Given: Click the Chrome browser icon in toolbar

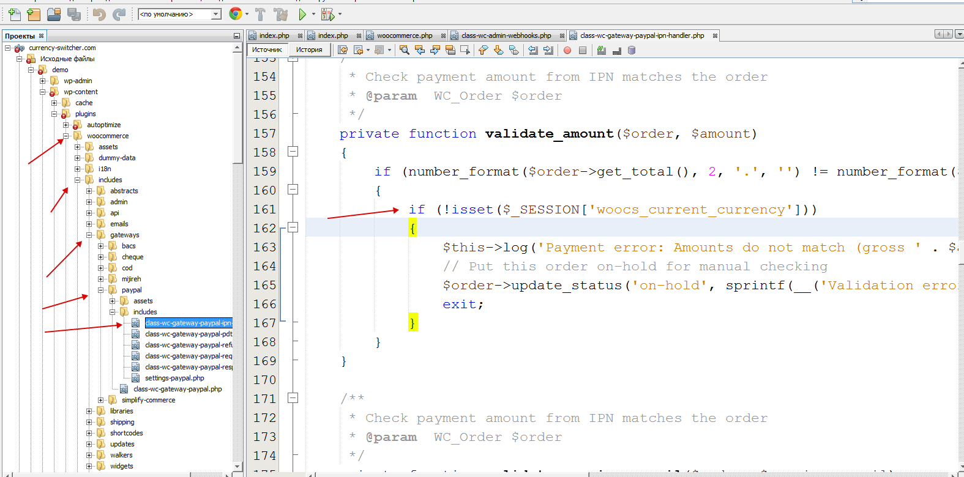Looking at the screenshot, I should [235, 13].
